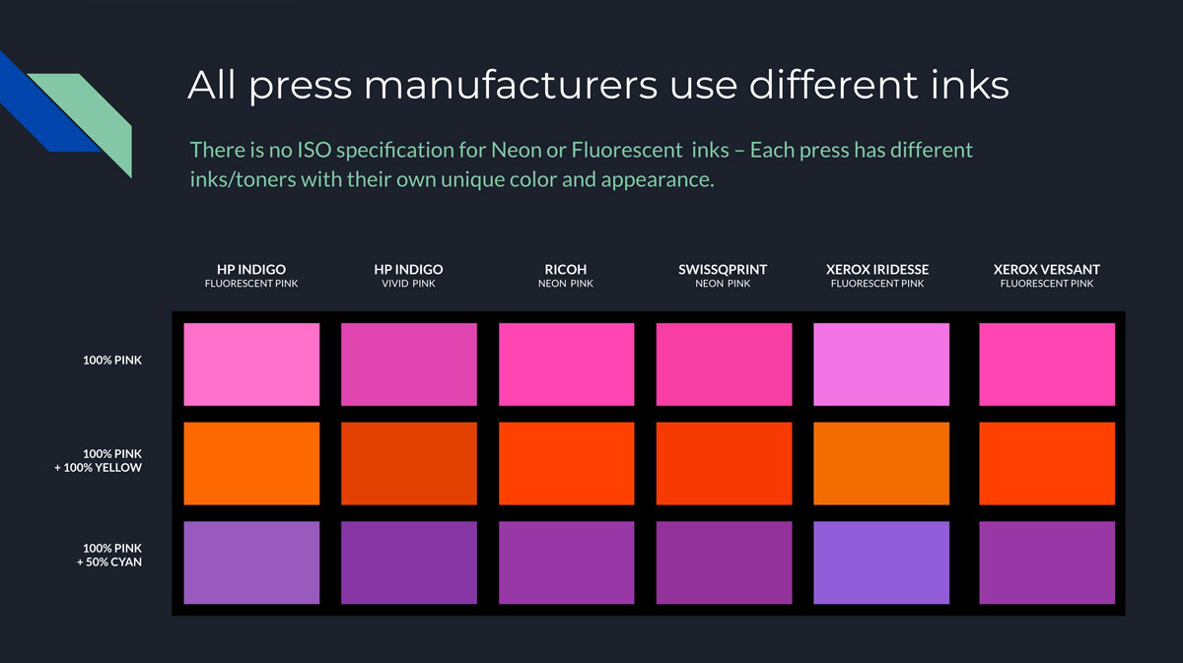The image size is (1183, 663).
Task: Click the XEROX VERSANT column header
Action: 1047,276
